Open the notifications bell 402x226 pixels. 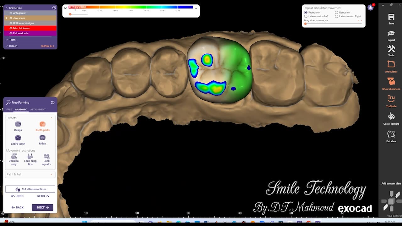click(x=371, y=8)
